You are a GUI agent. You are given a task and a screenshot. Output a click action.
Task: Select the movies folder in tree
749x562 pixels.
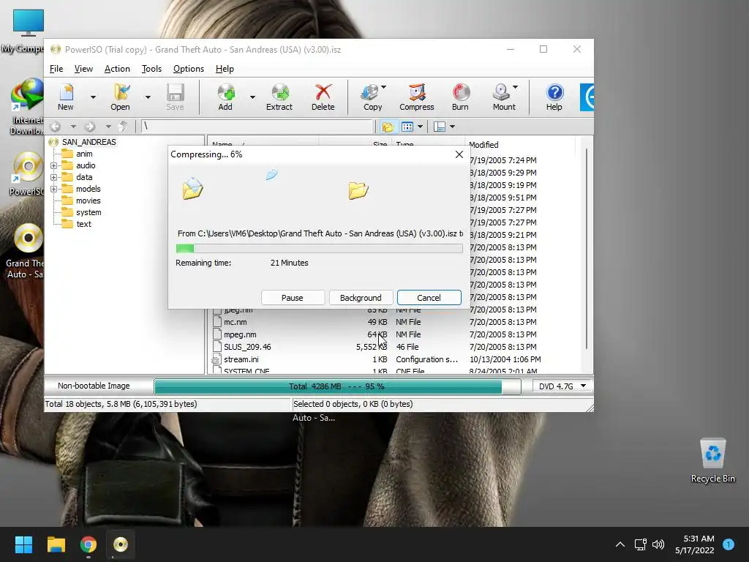(x=89, y=201)
